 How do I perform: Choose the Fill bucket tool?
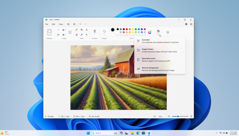[82, 30]
